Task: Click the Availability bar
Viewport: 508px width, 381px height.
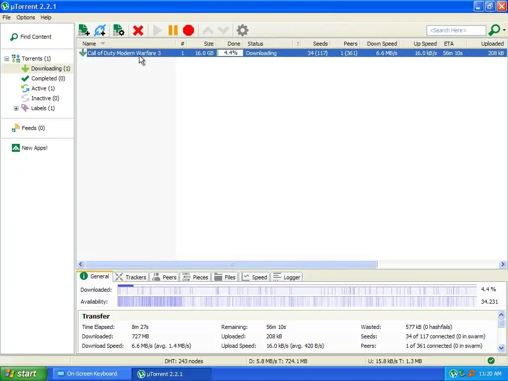Action: click(297, 302)
